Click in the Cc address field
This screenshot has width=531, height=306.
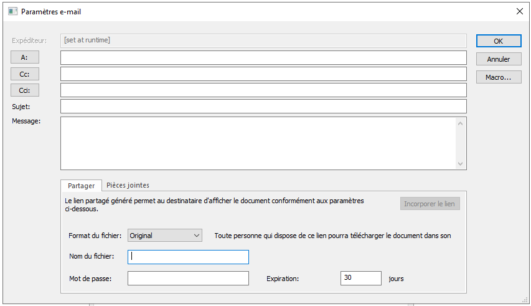click(x=263, y=74)
